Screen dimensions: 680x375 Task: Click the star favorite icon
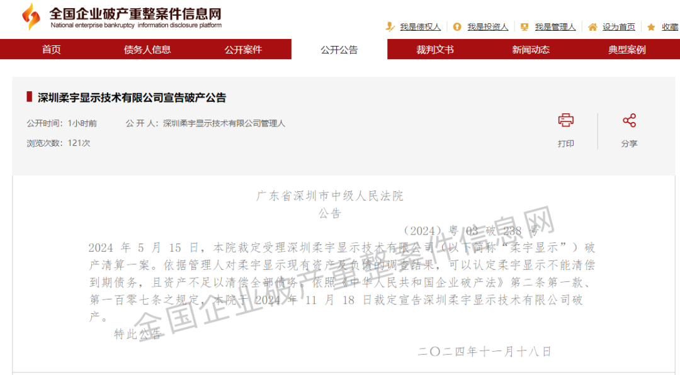[x=651, y=27]
